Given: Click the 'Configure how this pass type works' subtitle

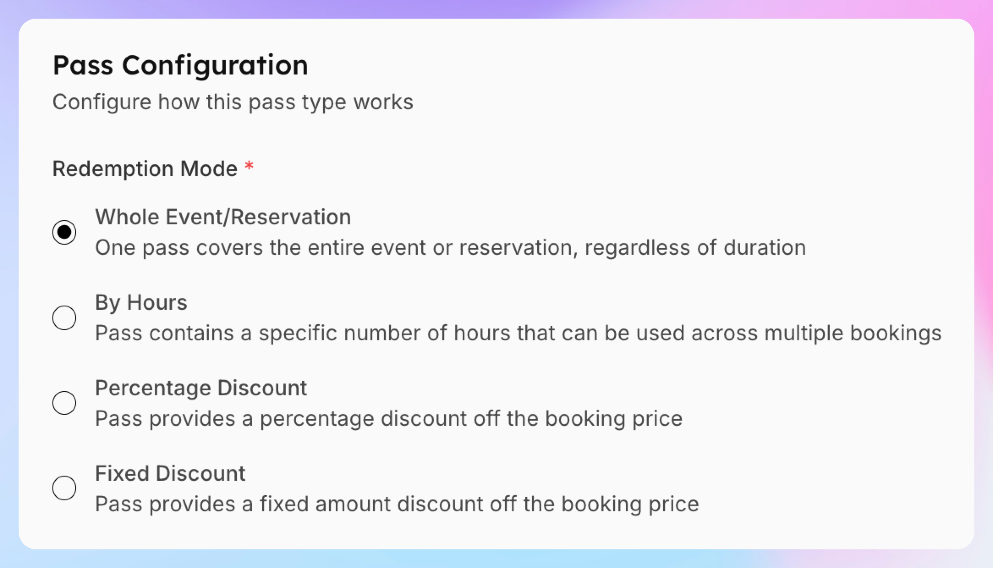Looking at the screenshot, I should coord(233,102).
